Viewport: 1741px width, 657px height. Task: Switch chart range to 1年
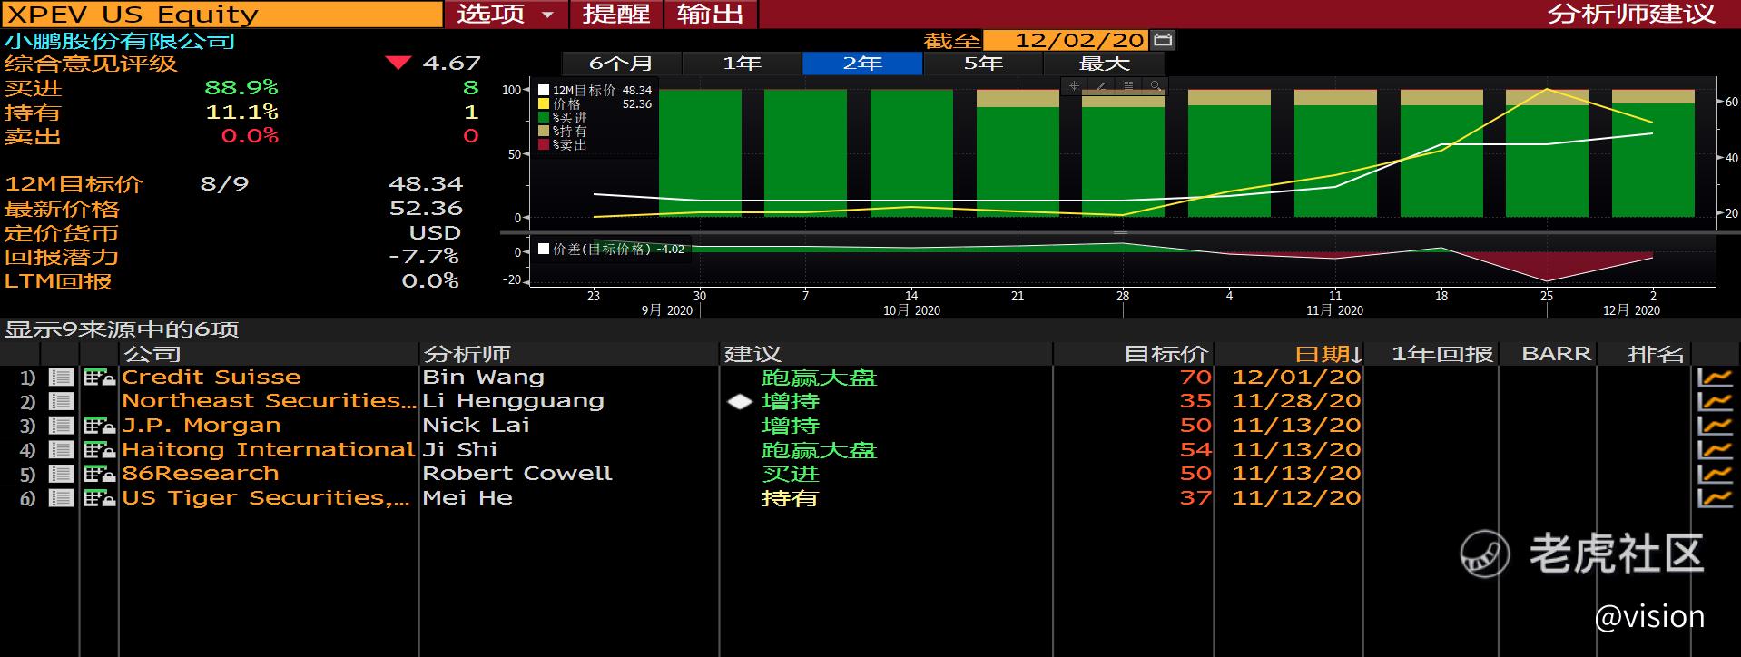tap(742, 64)
